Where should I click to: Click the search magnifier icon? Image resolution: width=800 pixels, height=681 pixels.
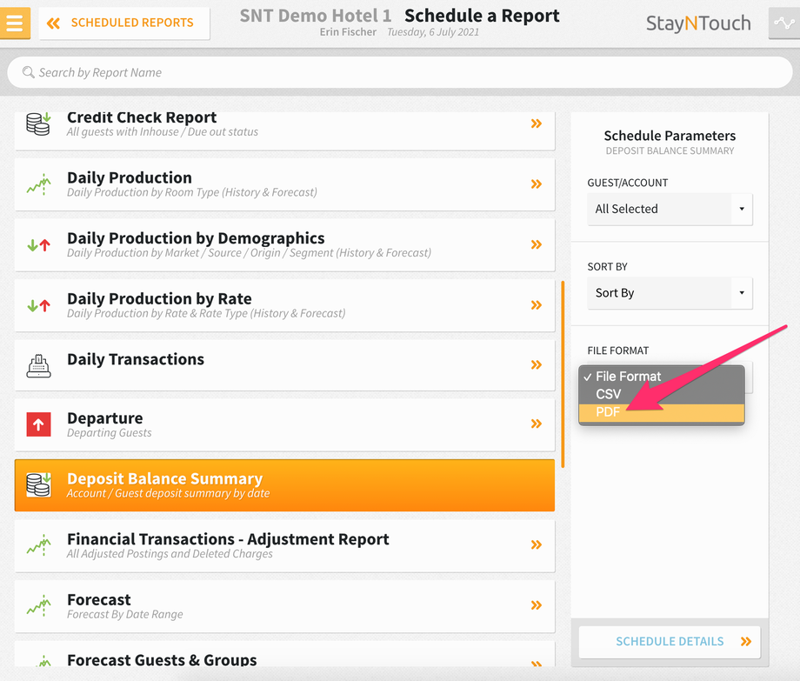(29, 72)
